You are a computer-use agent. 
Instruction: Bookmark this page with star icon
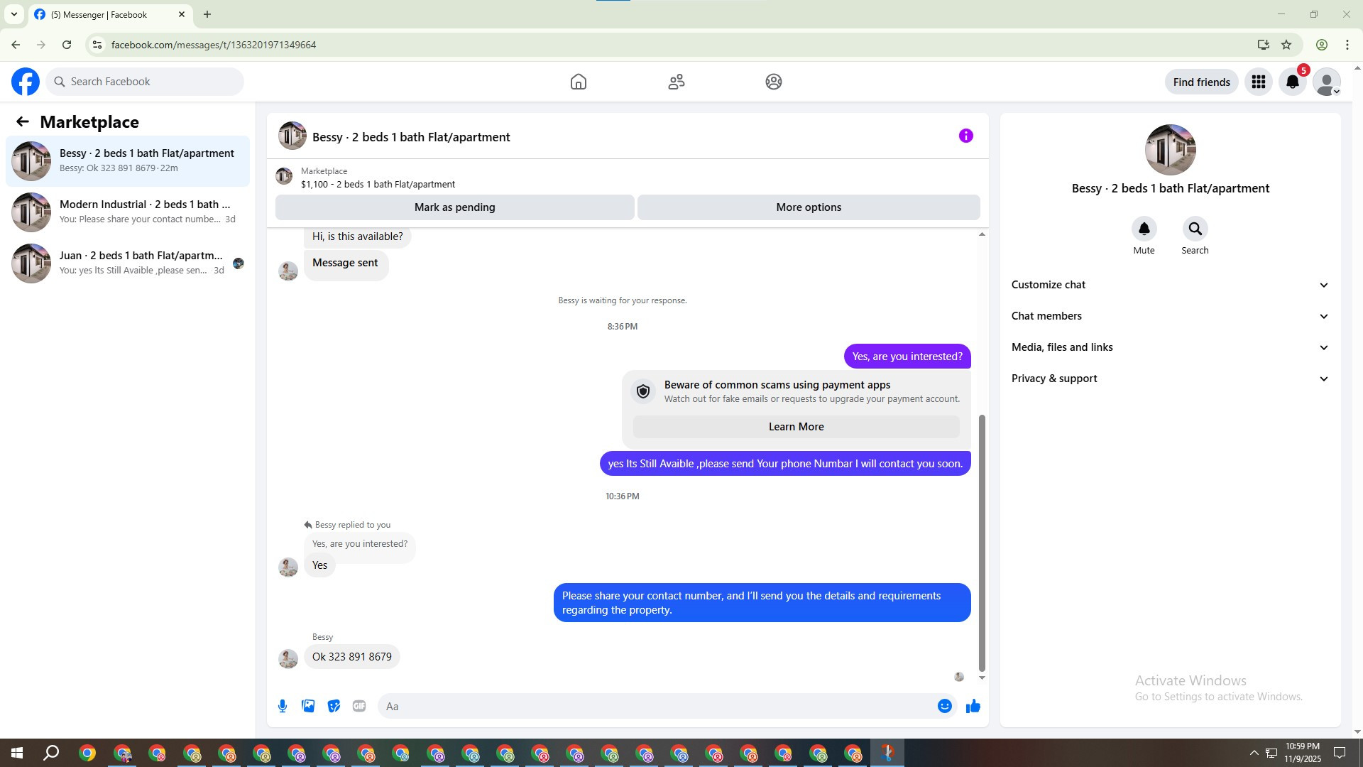(1286, 45)
